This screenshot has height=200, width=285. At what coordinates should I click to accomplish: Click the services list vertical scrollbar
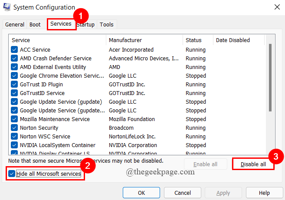click(270, 78)
